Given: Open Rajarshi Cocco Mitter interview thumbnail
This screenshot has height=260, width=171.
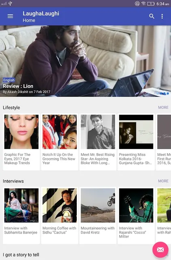Looking at the screenshot, I should point(136,205).
